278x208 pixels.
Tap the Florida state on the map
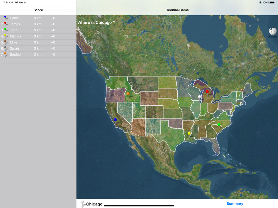coord(216,146)
